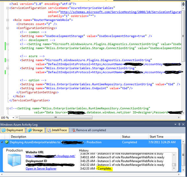Click the History list scroll up arrow
The width and height of the screenshot is (187, 177).
coord(174,155)
